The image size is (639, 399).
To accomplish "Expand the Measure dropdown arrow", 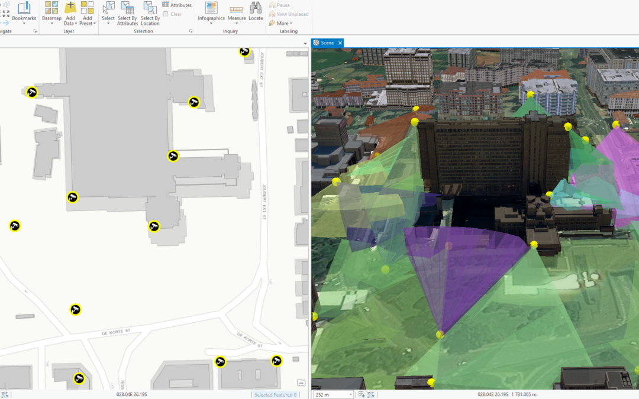I will click(236, 24).
